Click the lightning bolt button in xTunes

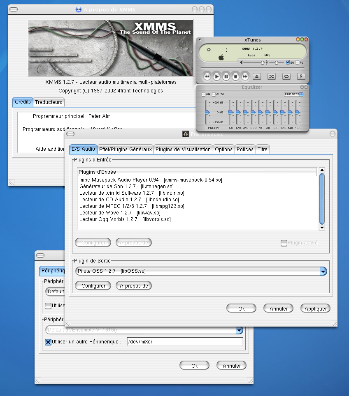tap(301, 76)
